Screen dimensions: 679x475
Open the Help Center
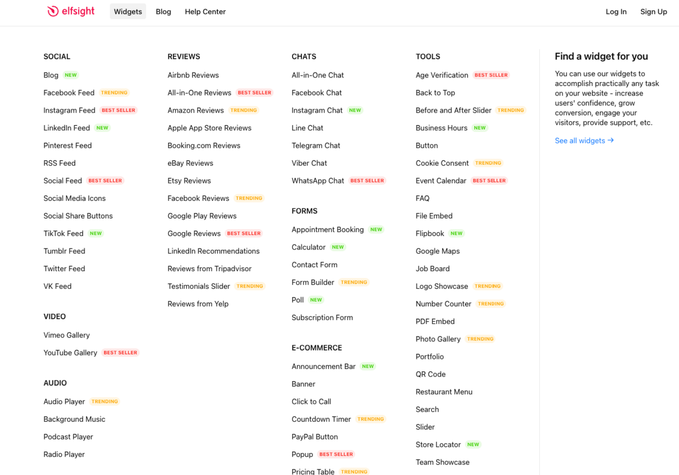click(x=205, y=11)
